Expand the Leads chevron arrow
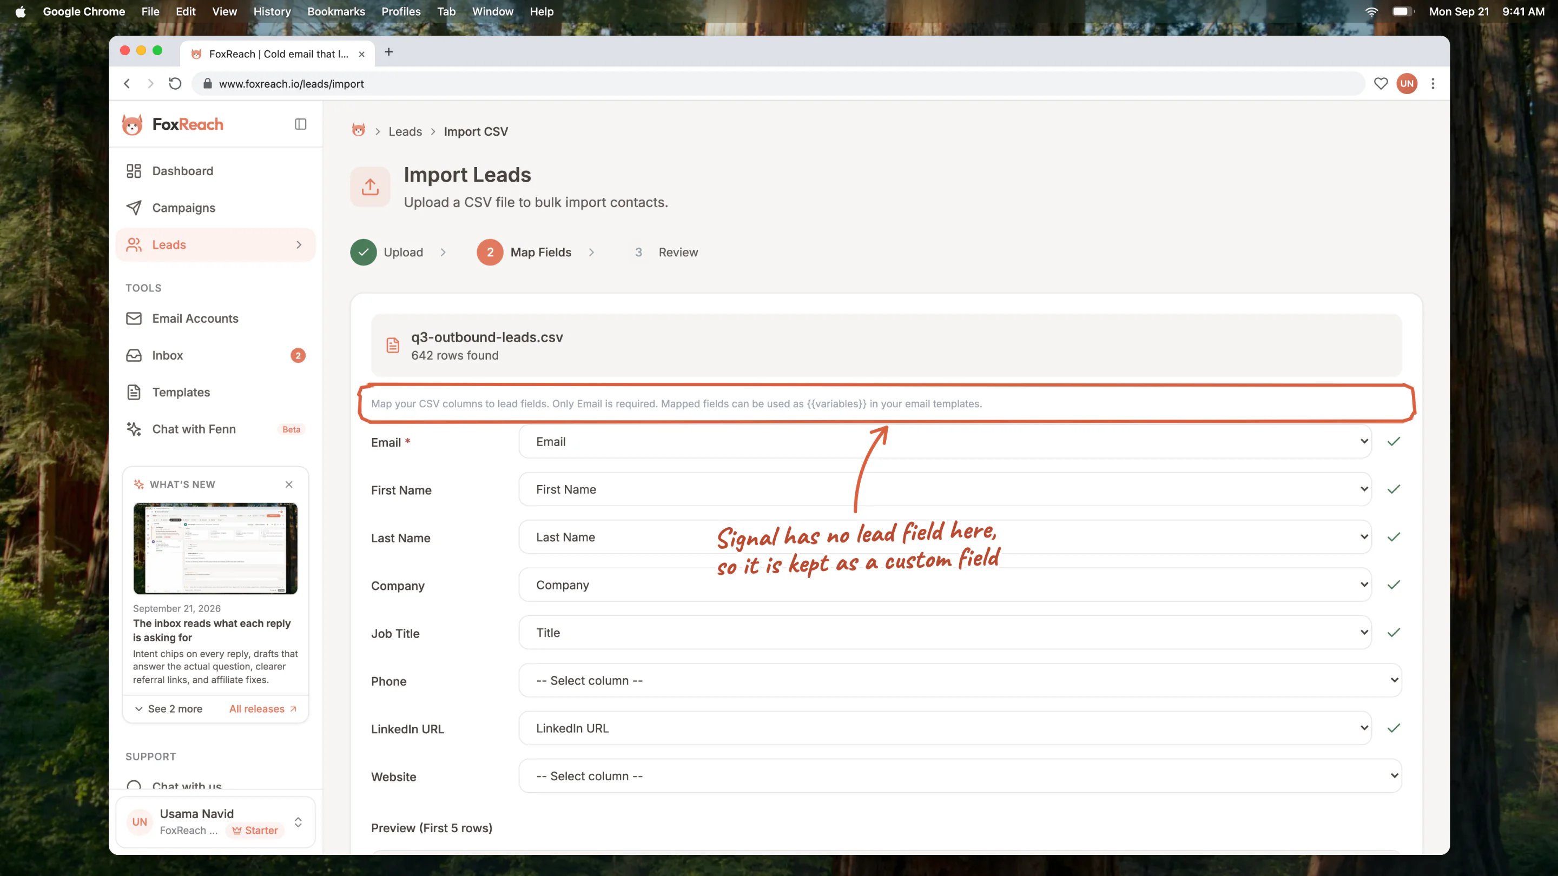 [299, 245]
